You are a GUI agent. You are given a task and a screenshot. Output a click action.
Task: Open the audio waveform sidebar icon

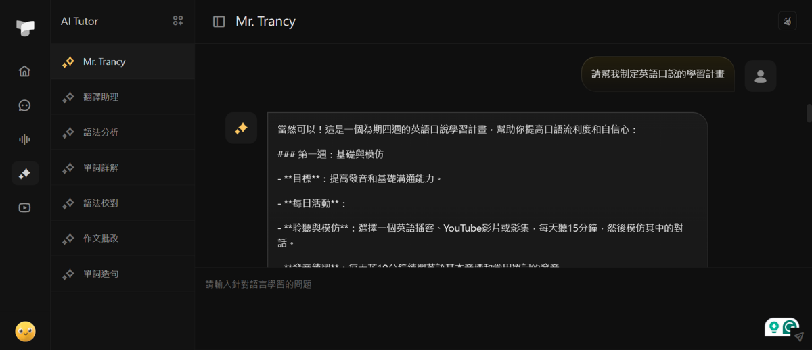coord(25,139)
